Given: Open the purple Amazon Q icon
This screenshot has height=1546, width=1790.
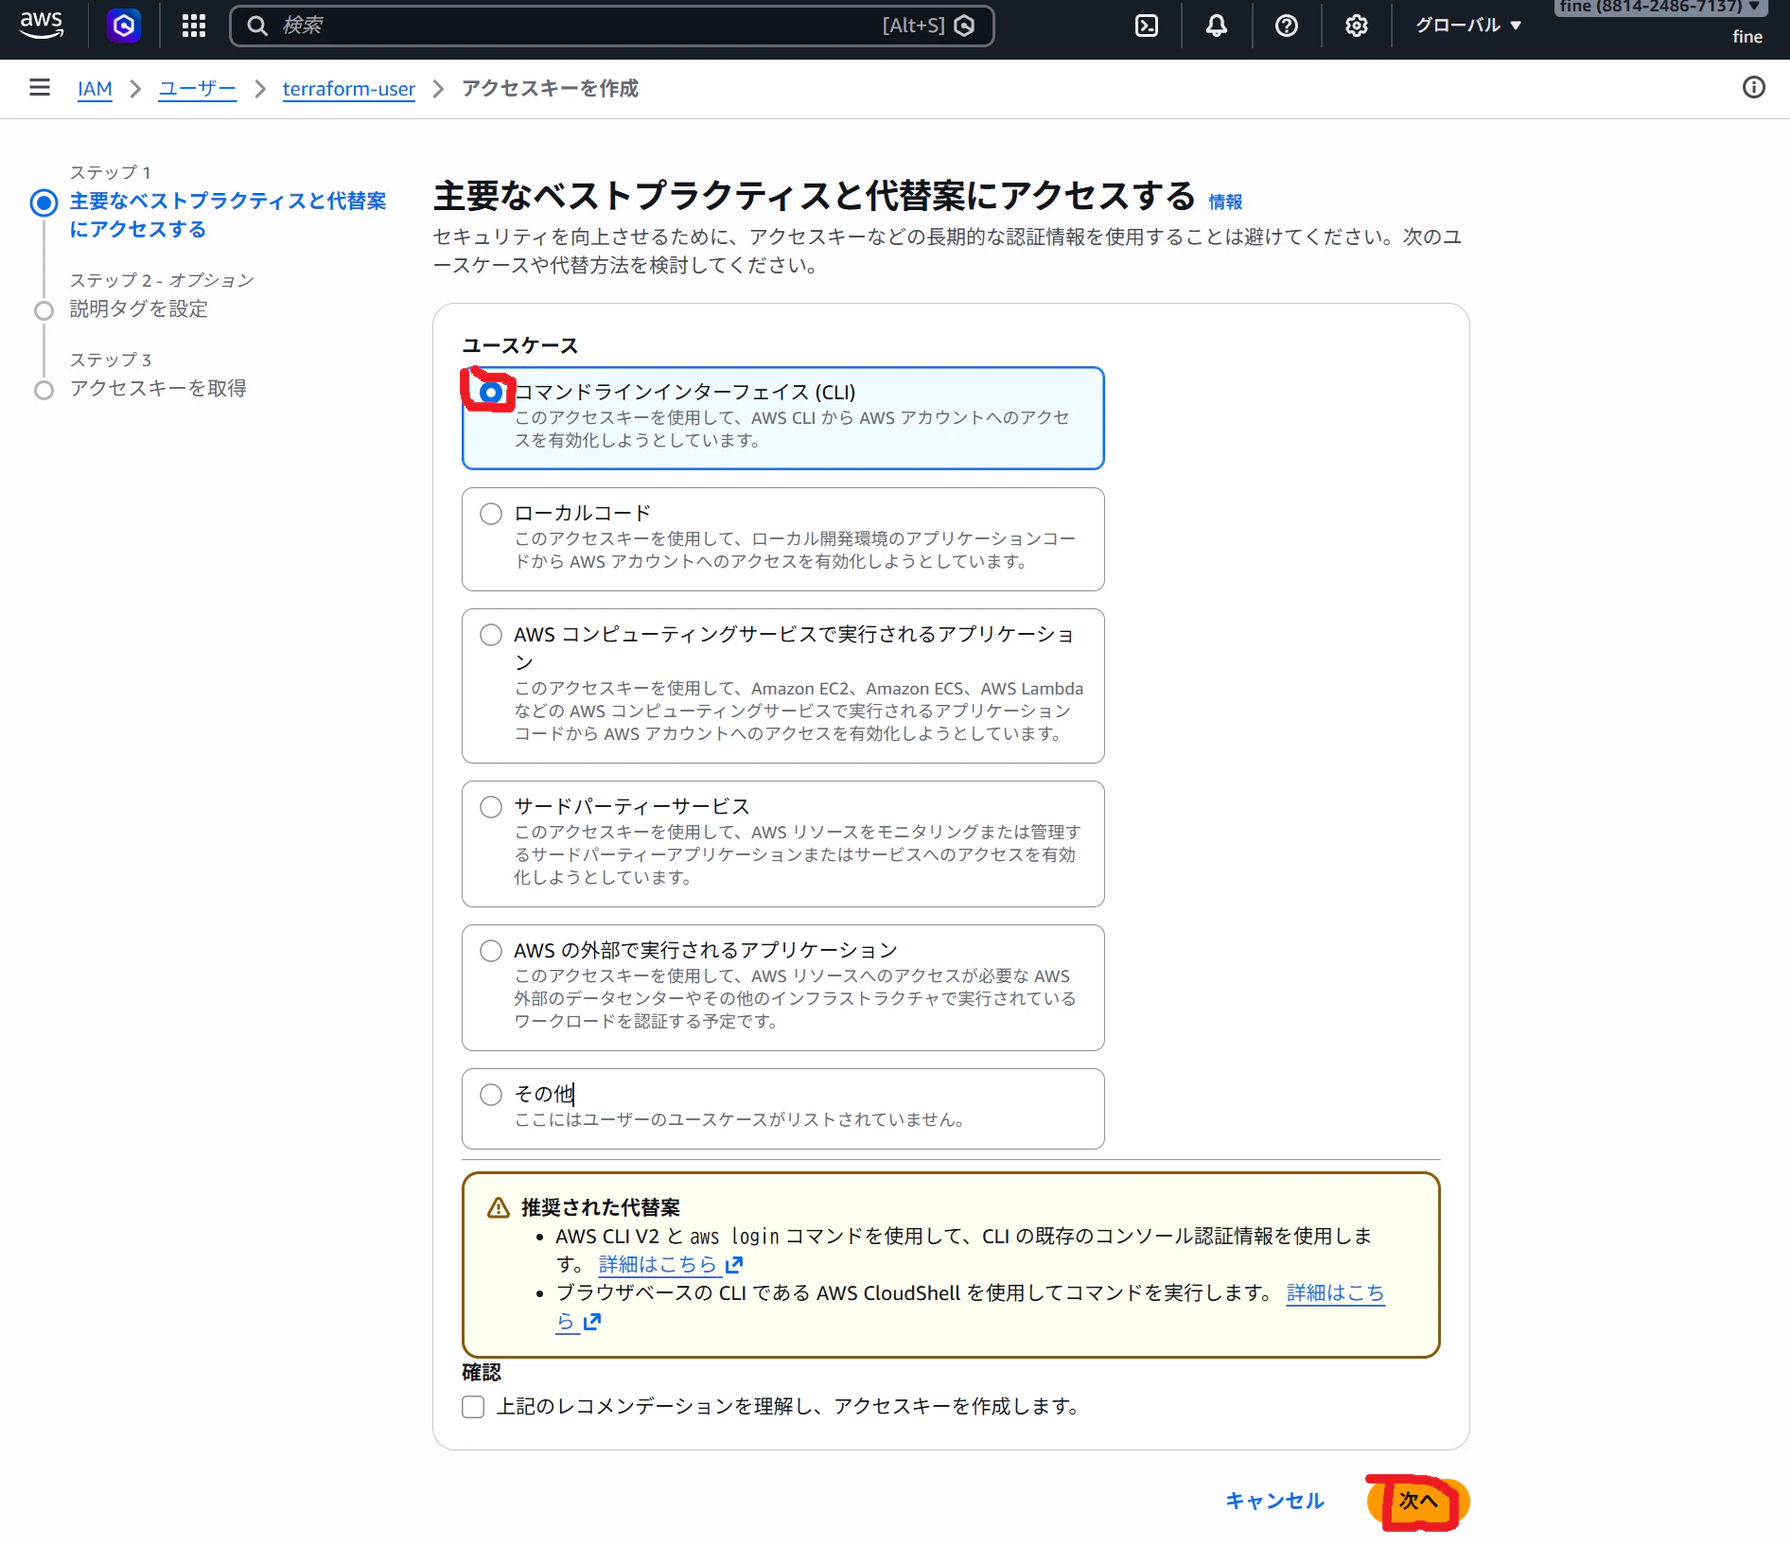Looking at the screenshot, I should [124, 26].
